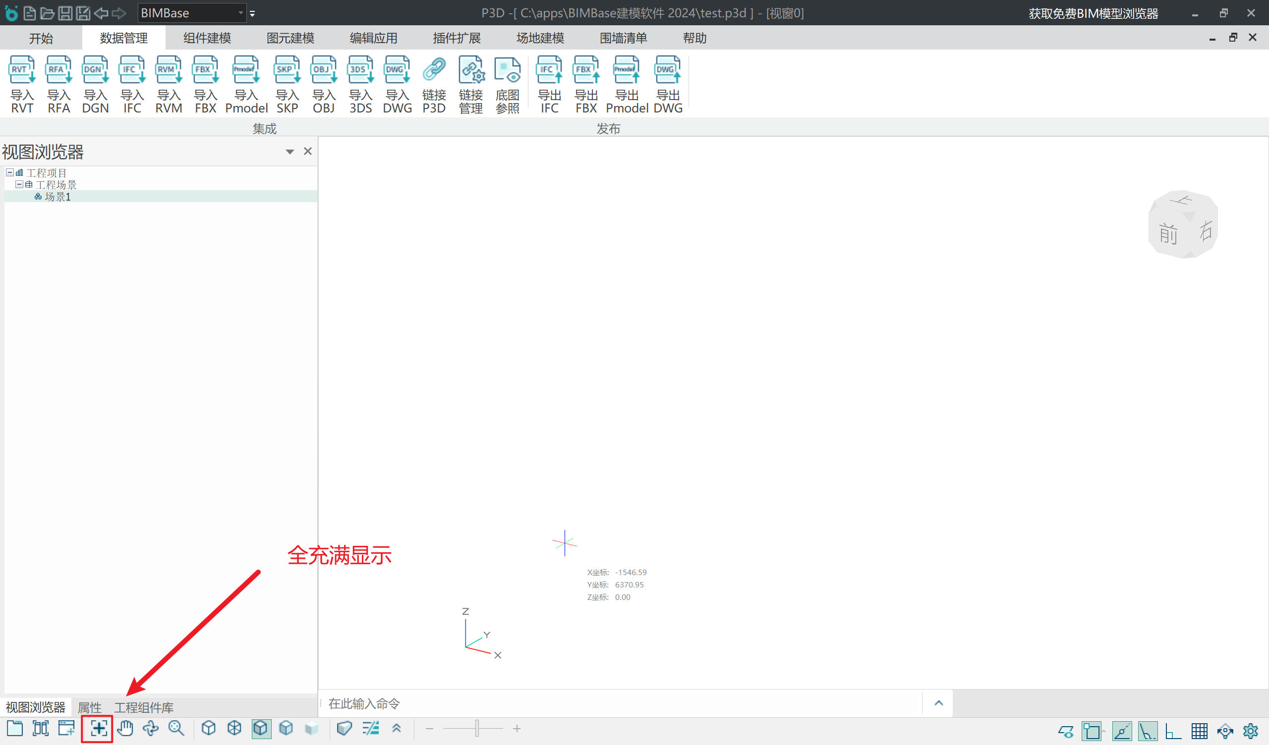Image resolution: width=1269 pixels, height=745 pixels.
Task: Click 获取免费BIM模型浏览器 link
Action: (1093, 13)
